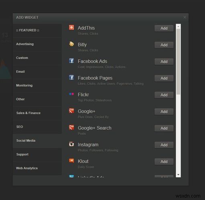This screenshot has width=205, height=200.
Task: Click the Bitly pufferfish icon
Action: [x=71, y=44]
